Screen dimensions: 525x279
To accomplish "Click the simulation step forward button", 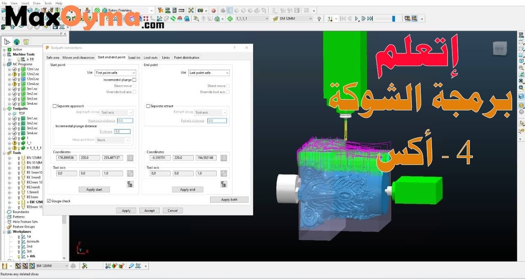I will [x=363, y=18].
